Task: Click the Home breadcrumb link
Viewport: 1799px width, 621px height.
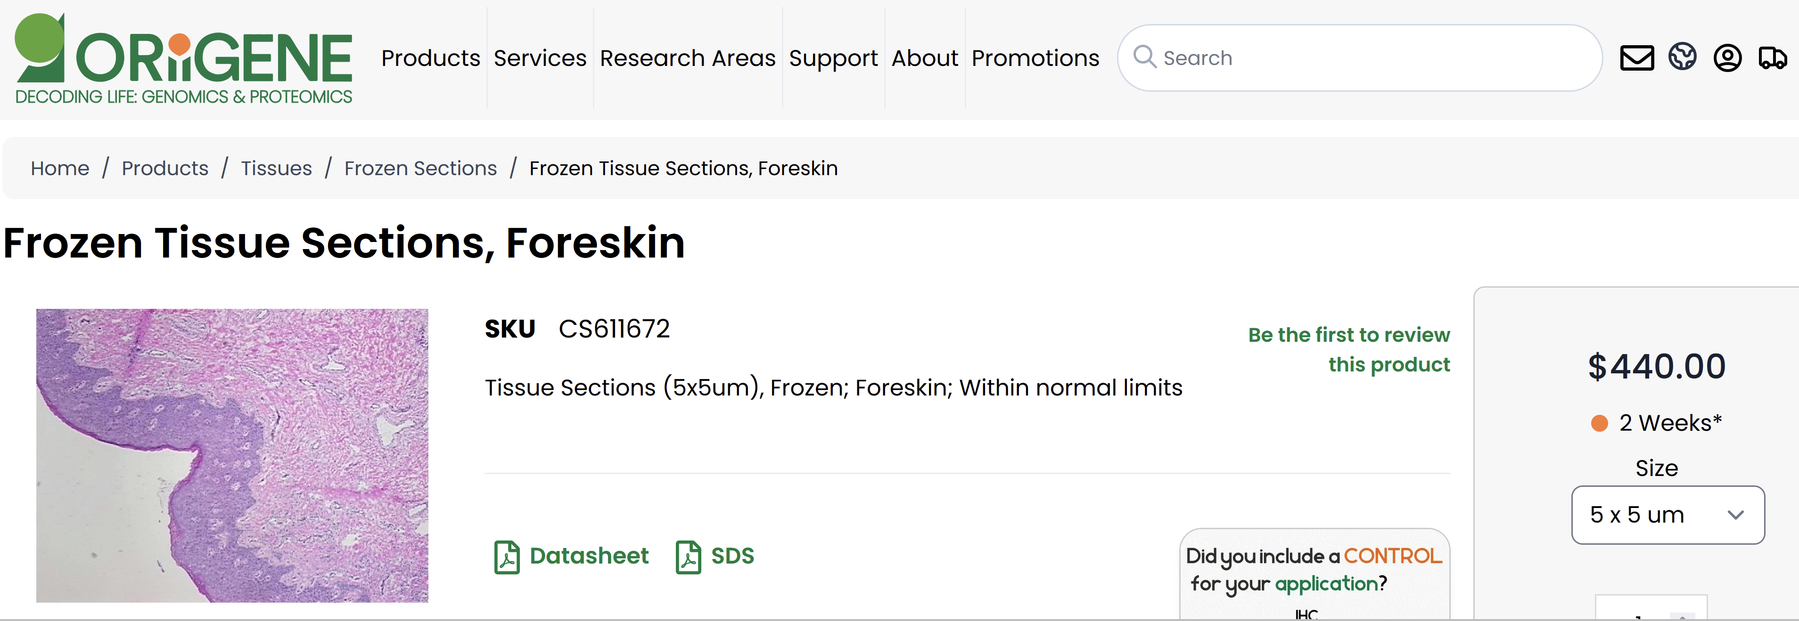Action: point(60,168)
